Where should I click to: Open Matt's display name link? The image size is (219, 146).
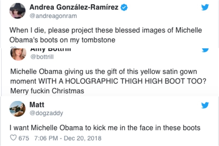[36, 105]
